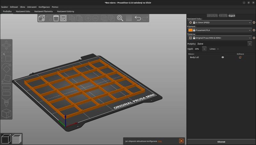Viewport: 256px width, 145px height.
Task: Click the Add model icon in toolbar
Action: tap(41, 18)
